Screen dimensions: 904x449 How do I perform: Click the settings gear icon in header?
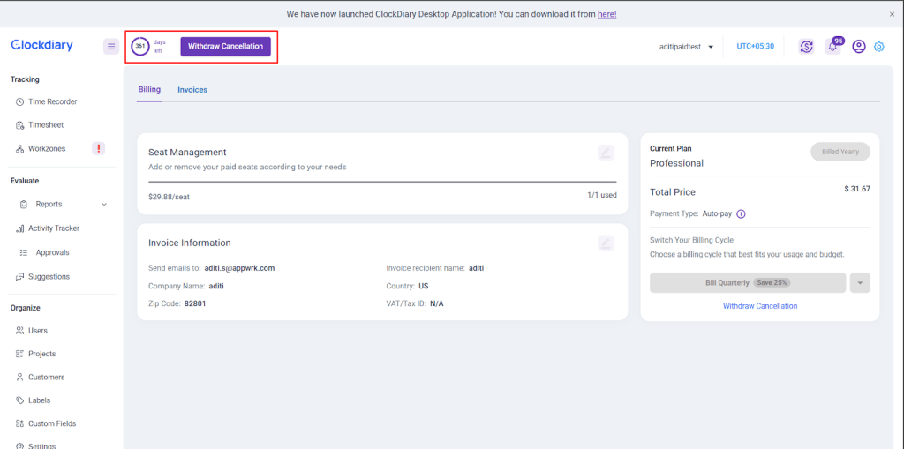click(x=878, y=47)
